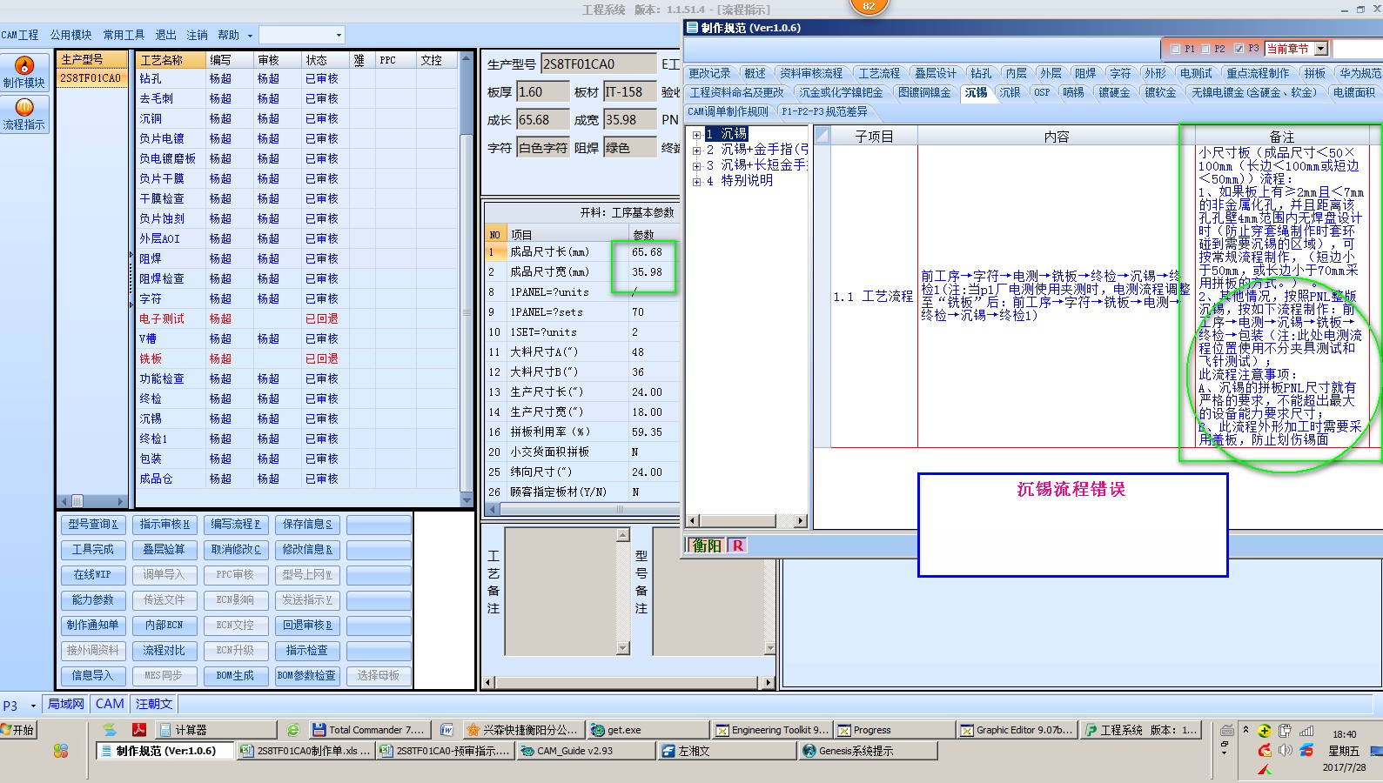
Task: Click the tree panel horizontal scrollbar
Action: click(x=748, y=521)
